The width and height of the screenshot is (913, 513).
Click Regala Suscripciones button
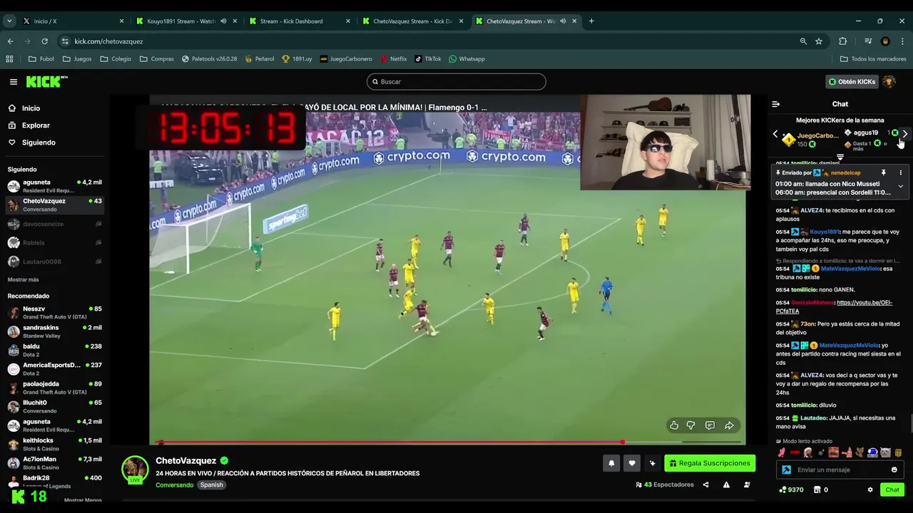click(x=710, y=463)
